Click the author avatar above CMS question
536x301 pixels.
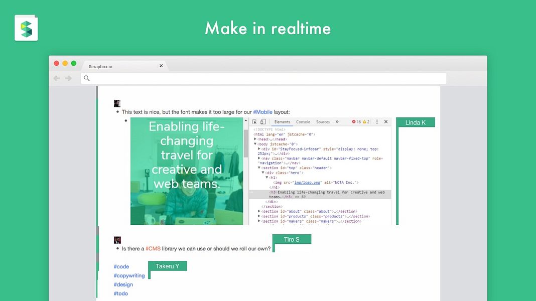[117, 240]
